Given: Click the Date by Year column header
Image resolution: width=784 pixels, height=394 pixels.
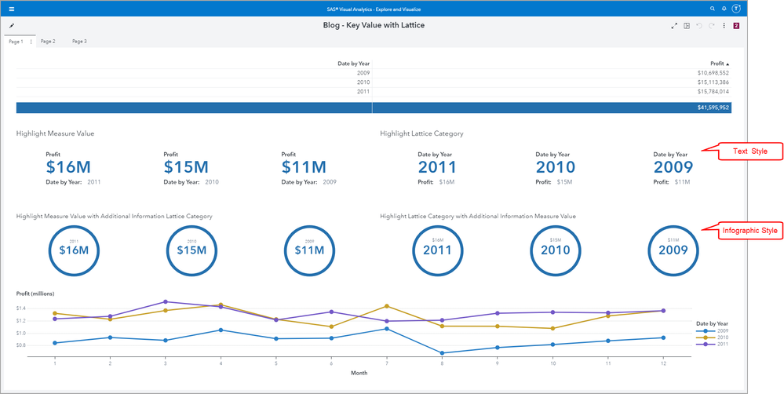Looking at the screenshot, I should tap(353, 64).
